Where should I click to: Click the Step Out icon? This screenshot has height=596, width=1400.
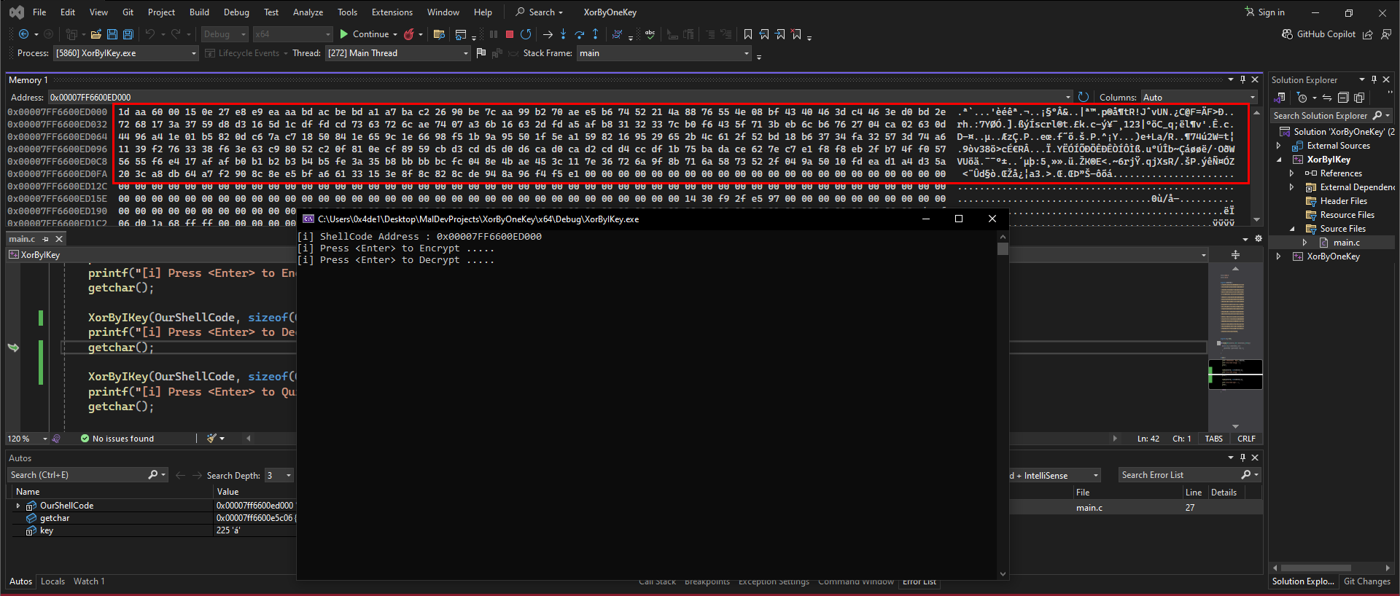(596, 34)
